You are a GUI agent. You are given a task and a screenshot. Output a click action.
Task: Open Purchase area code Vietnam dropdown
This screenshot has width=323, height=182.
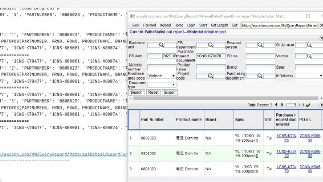(161, 76)
